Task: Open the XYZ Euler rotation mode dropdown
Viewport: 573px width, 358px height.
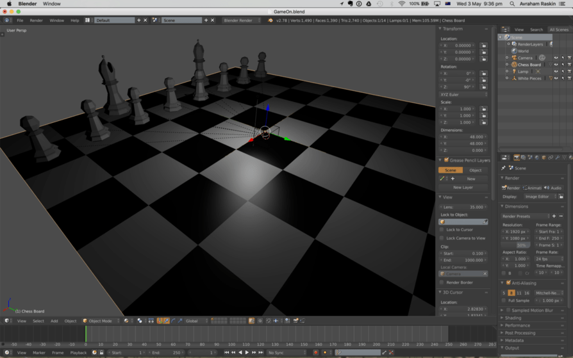Action: tap(463, 94)
